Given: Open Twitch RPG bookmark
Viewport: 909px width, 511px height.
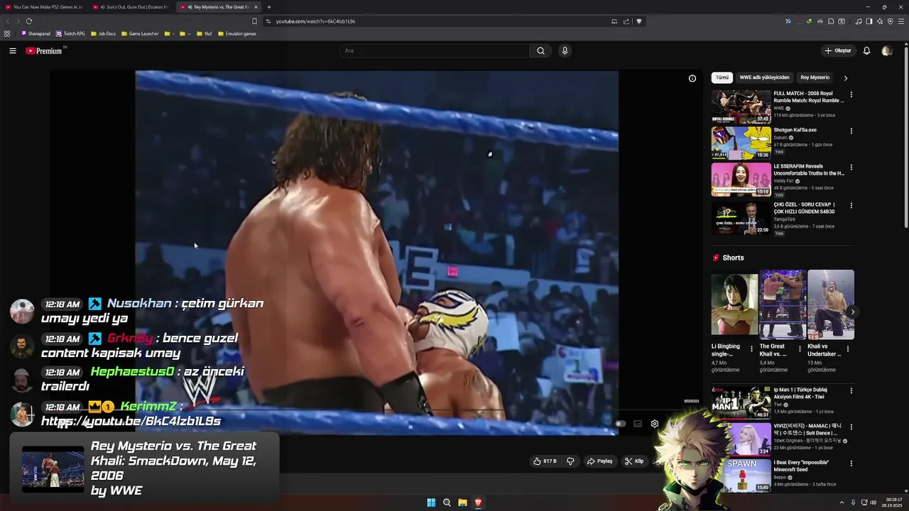Looking at the screenshot, I should coord(70,33).
